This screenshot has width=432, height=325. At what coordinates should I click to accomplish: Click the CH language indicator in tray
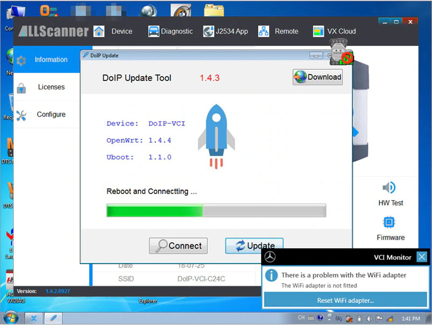301,317
